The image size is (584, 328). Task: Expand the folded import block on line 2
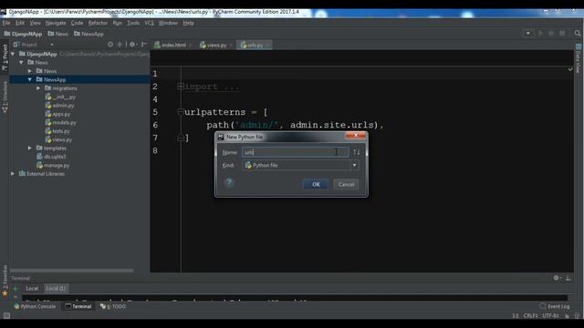[181, 87]
